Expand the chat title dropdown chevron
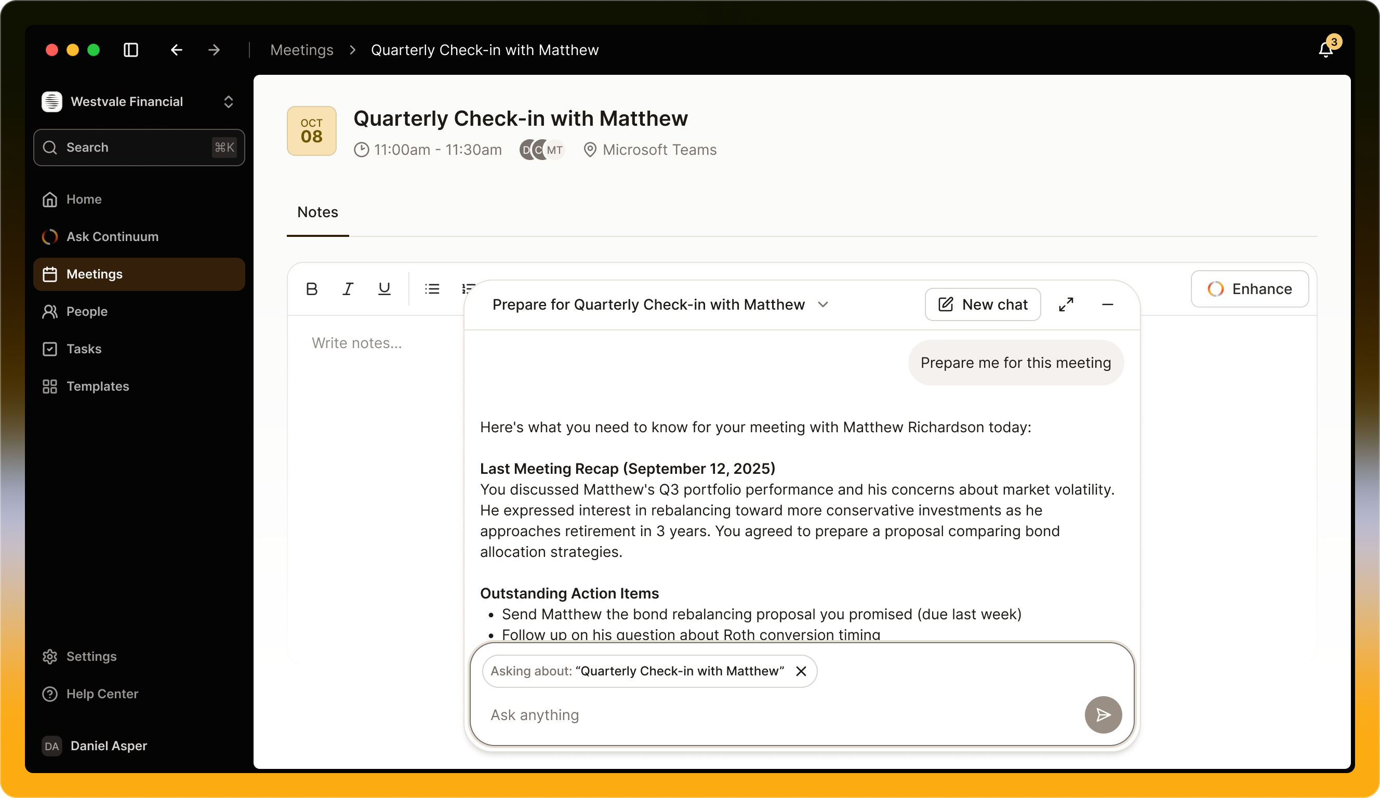 823,304
